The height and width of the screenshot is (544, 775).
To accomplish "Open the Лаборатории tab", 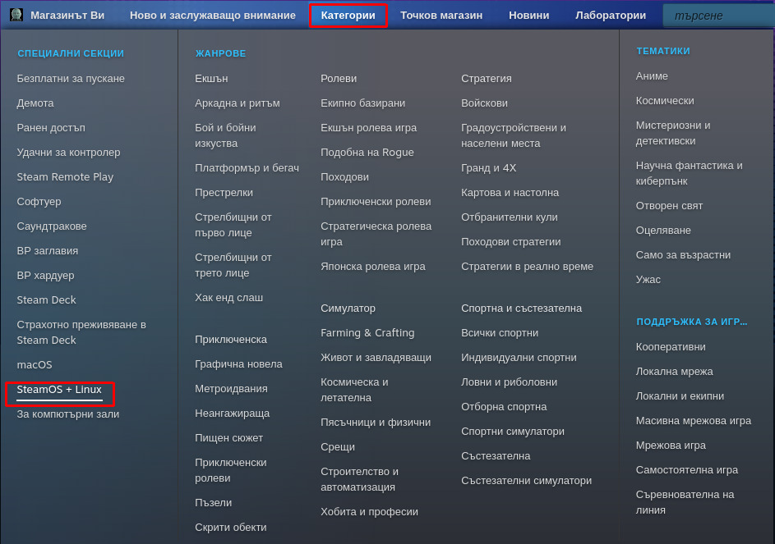I will [x=611, y=16].
